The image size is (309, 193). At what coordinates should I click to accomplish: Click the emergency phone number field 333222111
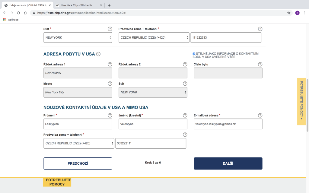(151, 143)
